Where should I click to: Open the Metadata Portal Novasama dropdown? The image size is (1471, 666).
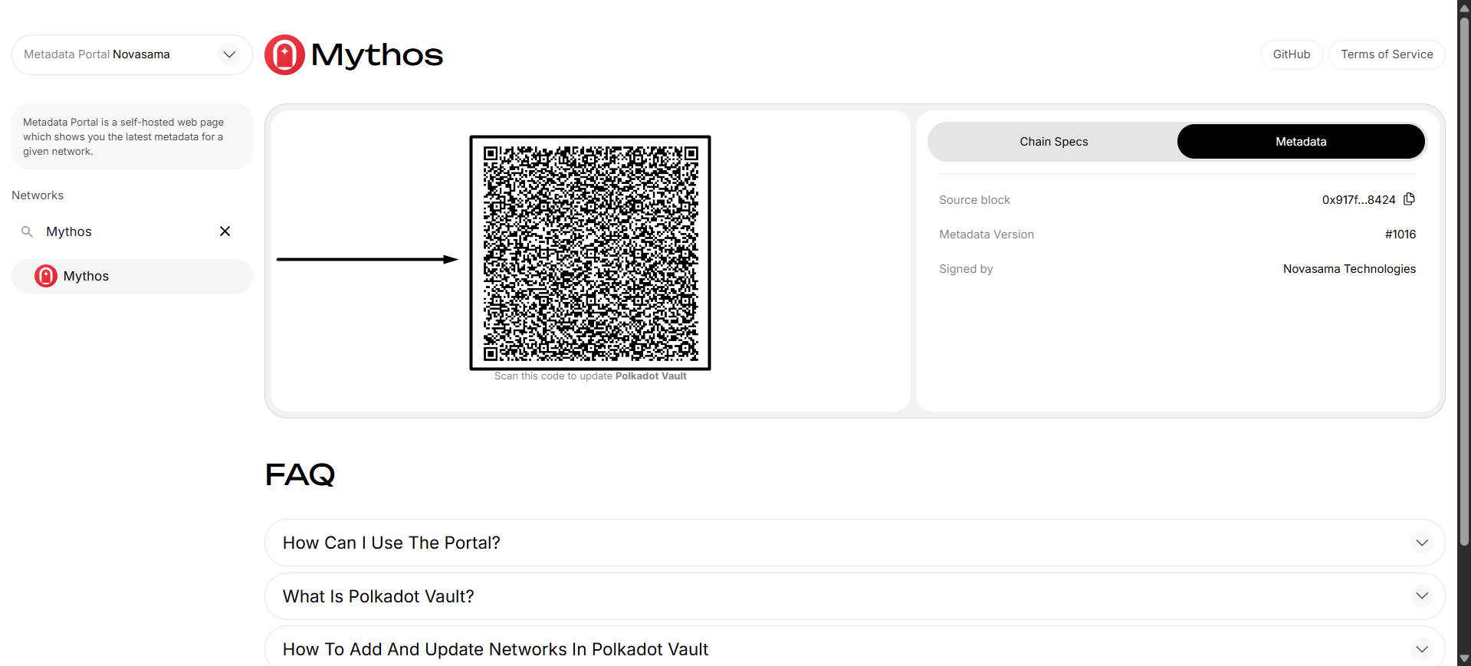tap(228, 54)
